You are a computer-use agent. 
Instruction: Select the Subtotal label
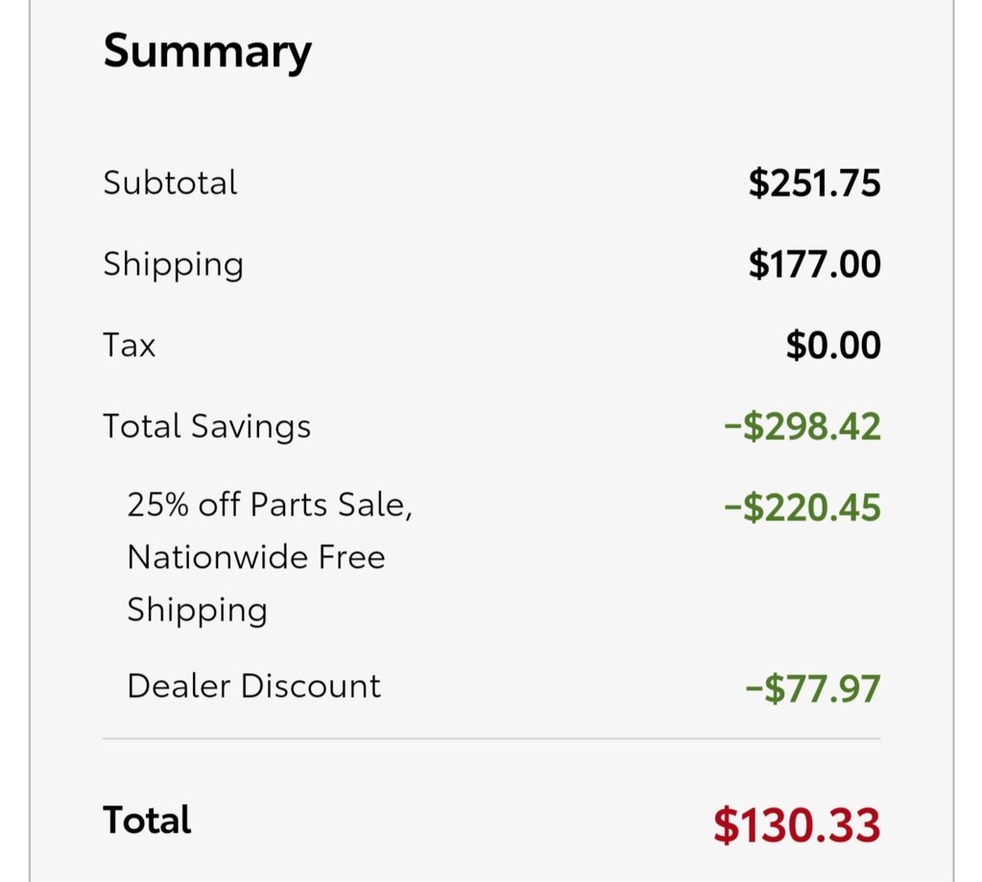(170, 182)
